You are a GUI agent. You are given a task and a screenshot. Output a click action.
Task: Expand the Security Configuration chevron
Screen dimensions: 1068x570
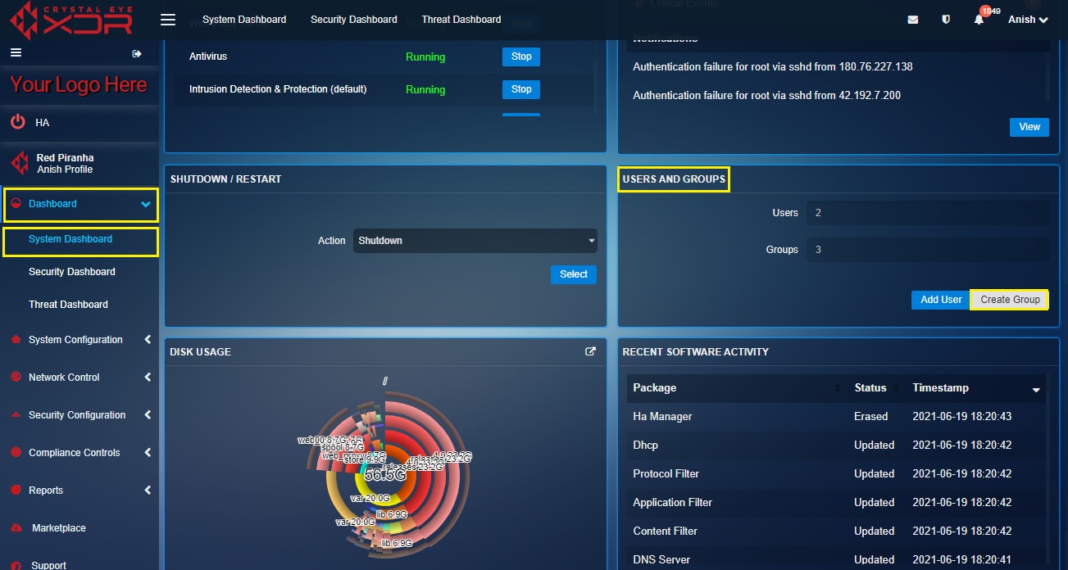click(148, 415)
